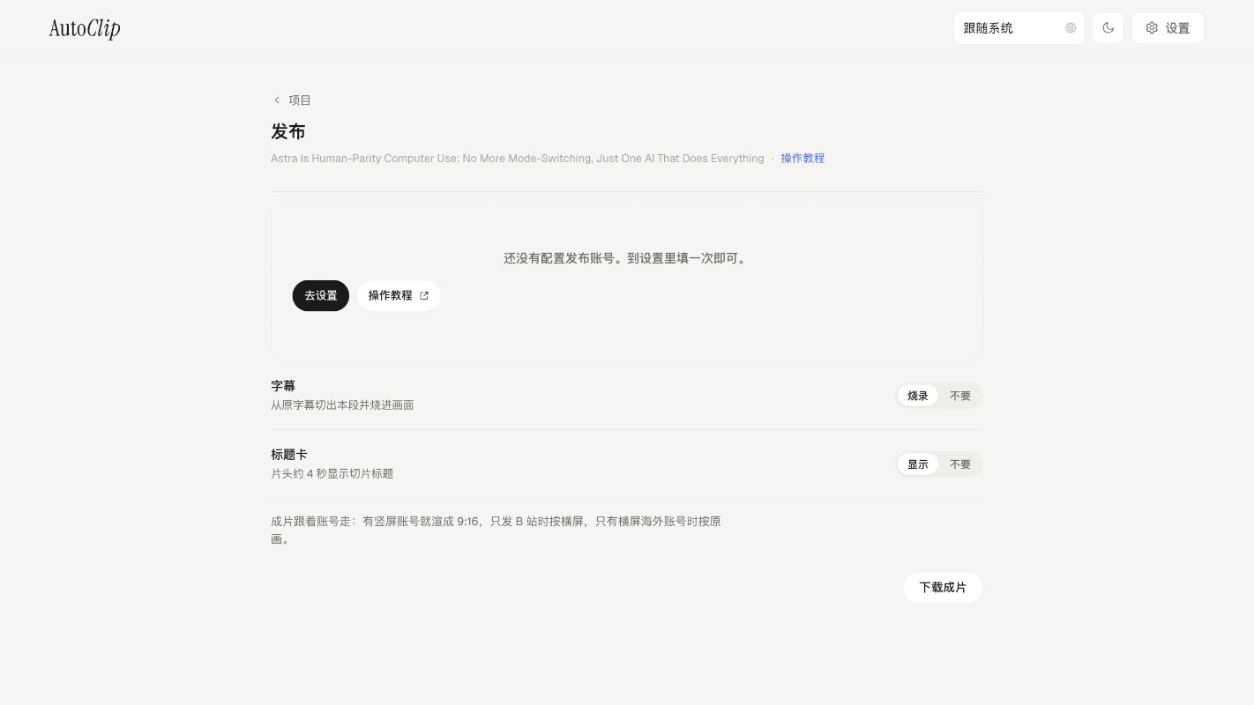Click the AutoClip logo
The width and height of the screenshot is (1254, 705).
pyautogui.click(x=85, y=28)
